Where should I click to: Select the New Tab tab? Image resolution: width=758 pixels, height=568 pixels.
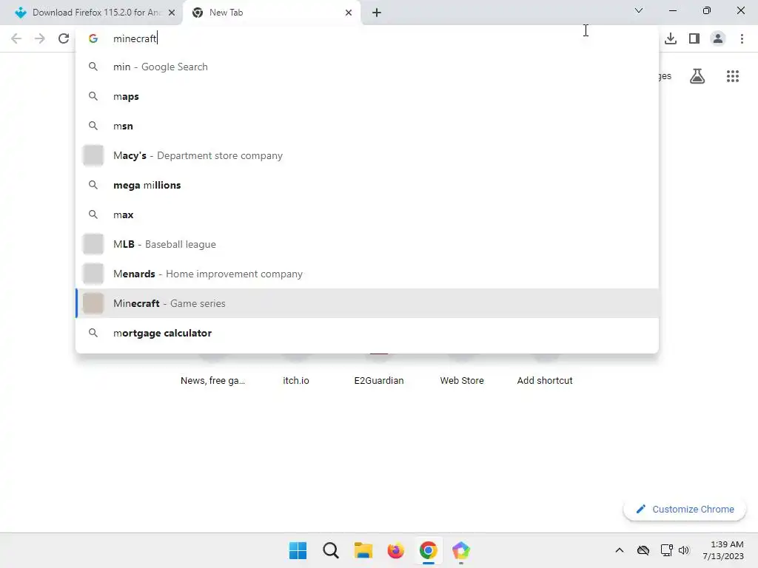[x=272, y=13]
